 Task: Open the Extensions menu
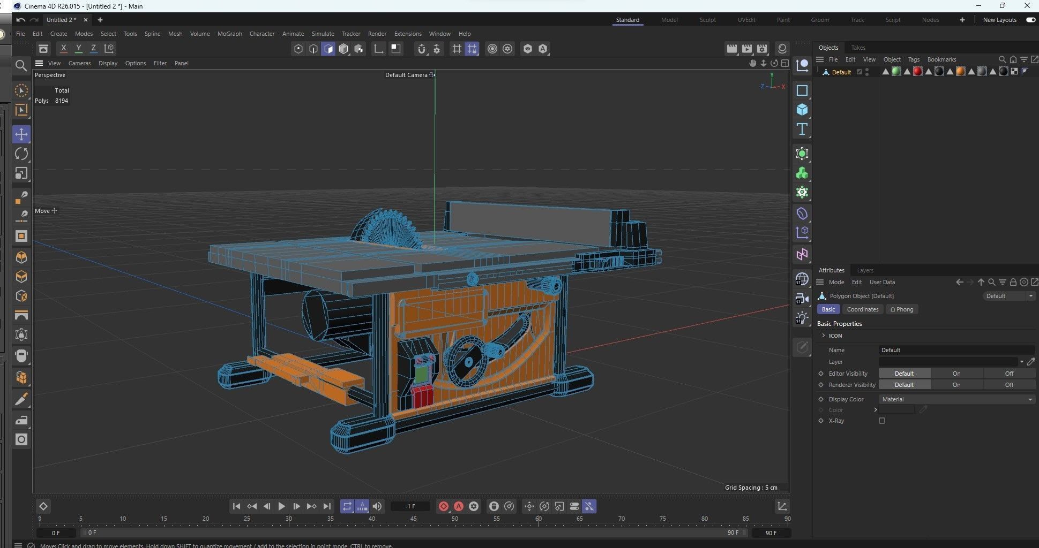[x=408, y=34]
